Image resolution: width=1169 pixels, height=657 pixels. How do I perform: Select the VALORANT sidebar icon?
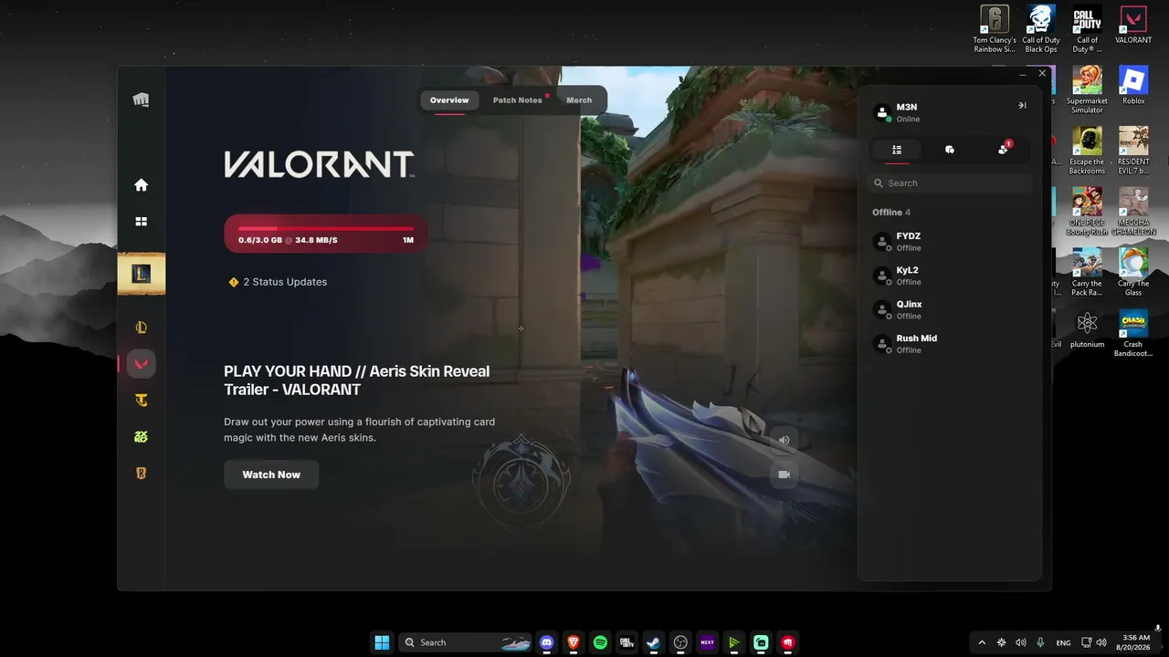click(141, 364)
